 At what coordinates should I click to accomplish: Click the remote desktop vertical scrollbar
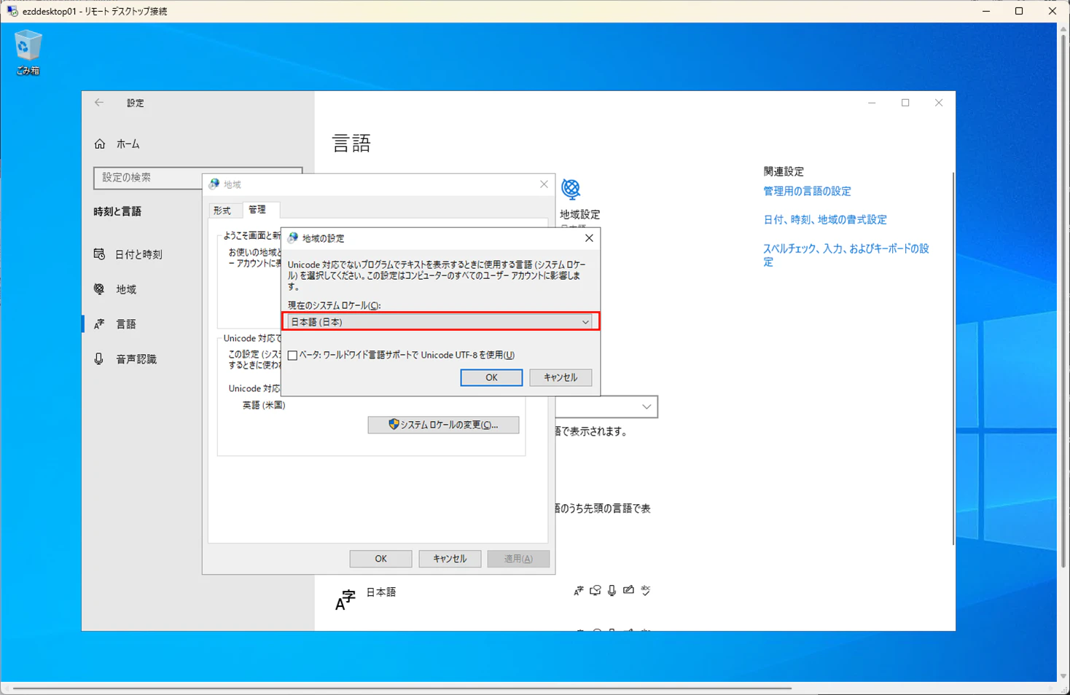(1063, 302)
